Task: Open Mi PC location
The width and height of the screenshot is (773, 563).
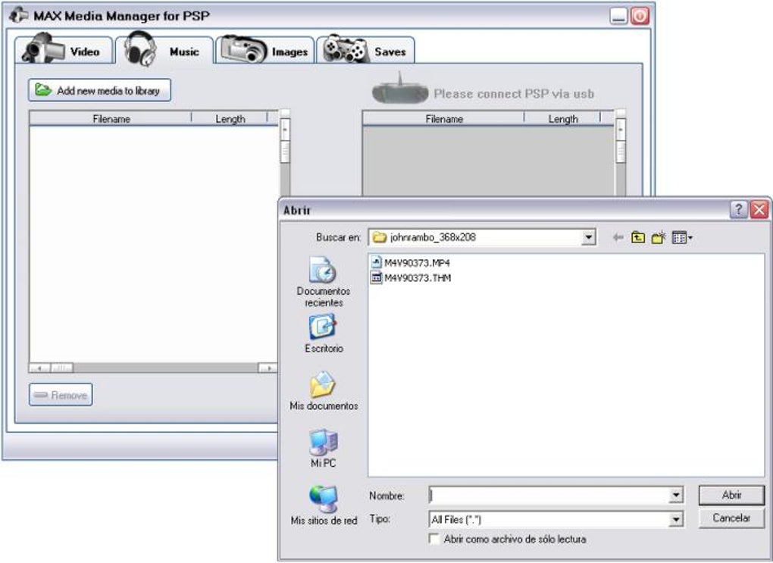Action: point(324,448)
